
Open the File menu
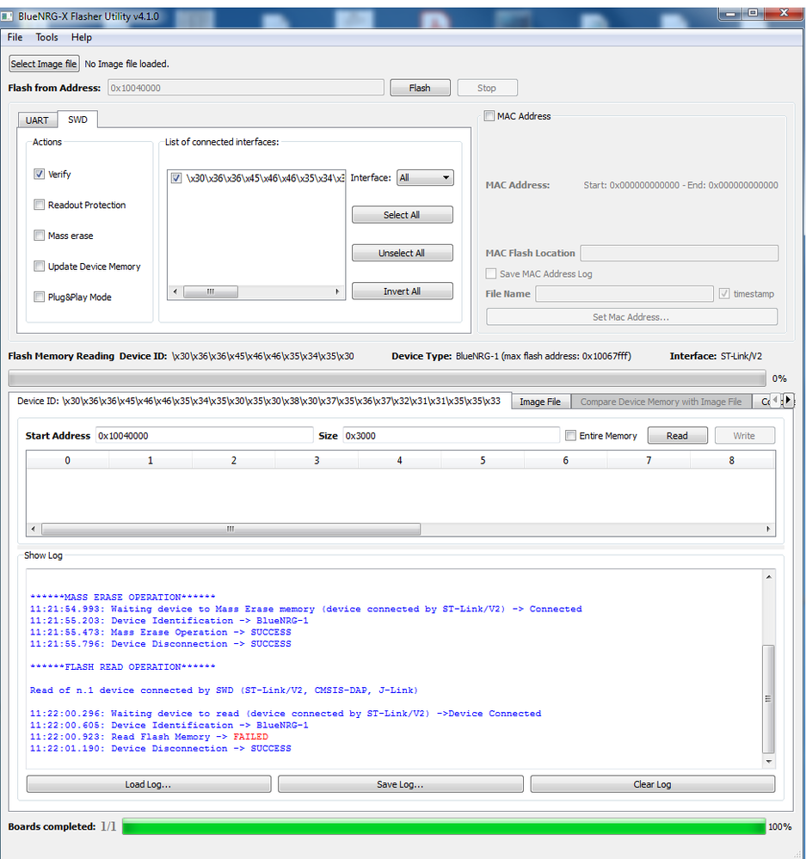[15, 37]
